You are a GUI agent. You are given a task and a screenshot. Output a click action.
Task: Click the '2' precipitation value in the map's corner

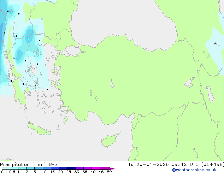[7, 11]
